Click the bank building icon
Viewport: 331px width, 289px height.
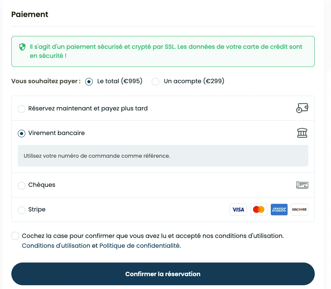(302, 133)
